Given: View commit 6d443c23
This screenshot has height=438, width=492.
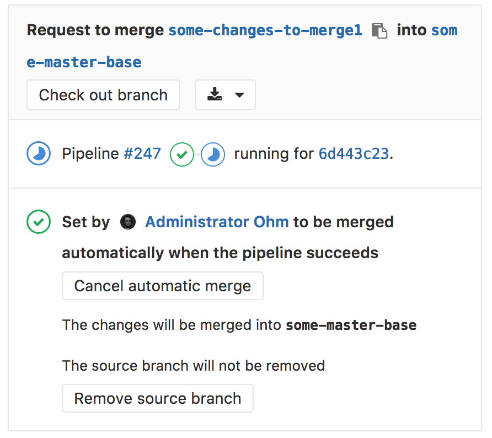Looking at the screenshot, I should pyautogui.click(x=354, y=154).
